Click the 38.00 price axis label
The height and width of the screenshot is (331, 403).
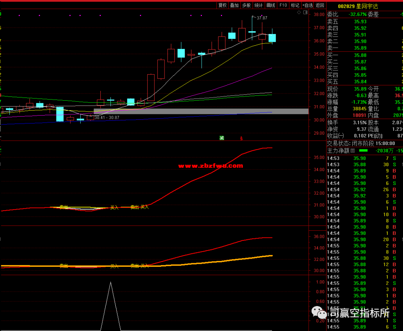tap(319, 15)
